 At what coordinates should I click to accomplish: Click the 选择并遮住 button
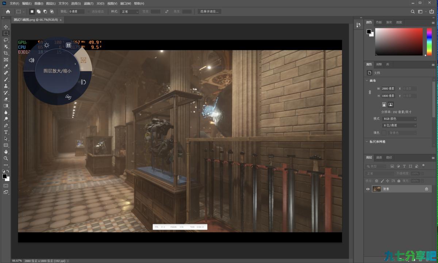pos(210,12)
